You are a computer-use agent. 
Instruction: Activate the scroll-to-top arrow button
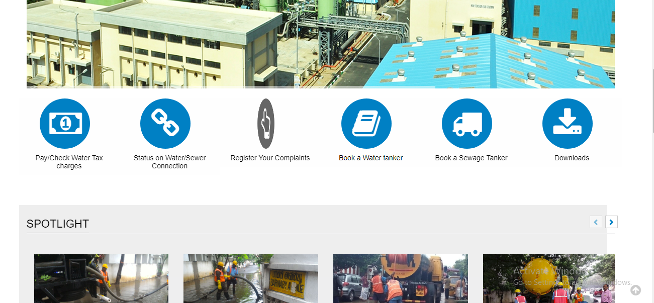[636, 290]
